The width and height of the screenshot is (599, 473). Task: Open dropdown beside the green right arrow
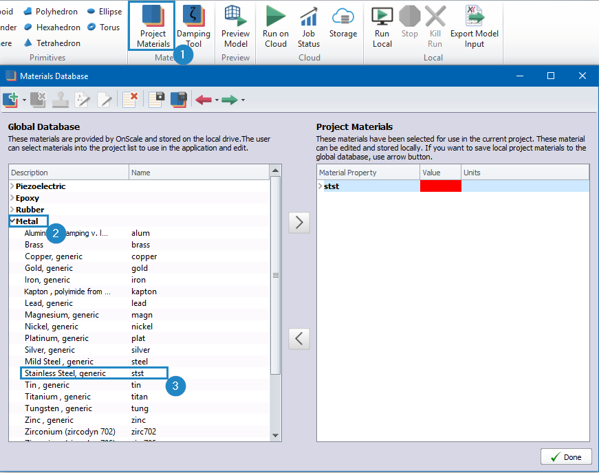(x=243, y=100)
